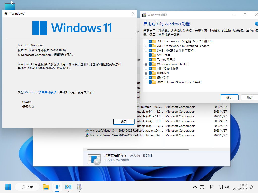This screenshot has height=193, width=258.
Task: Click the desktop icon at top-left corner
Action: (10, 6)
